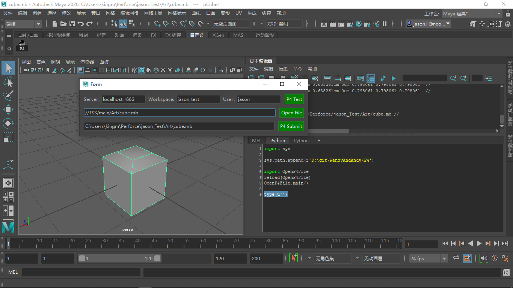Image resolution: width=513 pixels, height=288 pixels.
Task: Open Render Settings clapboard gear icon
Action: 350,24
